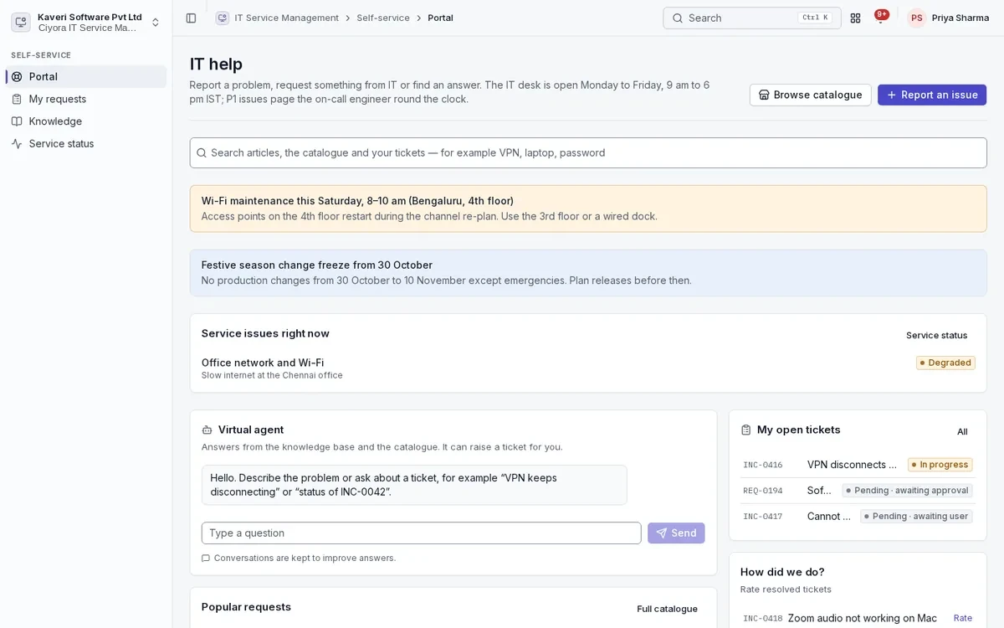Open the Service status link in issues card
The width and height of the screenshot is (1004, 628).
936,335
